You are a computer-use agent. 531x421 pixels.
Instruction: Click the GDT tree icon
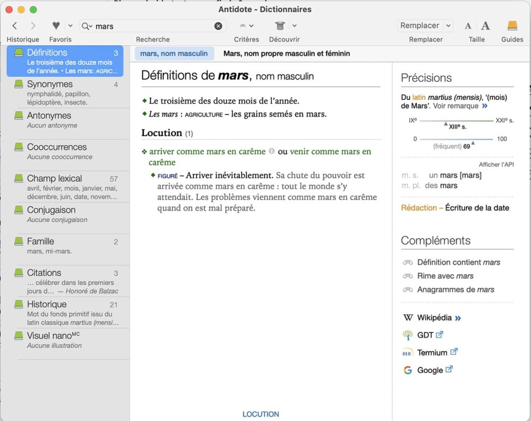click(408, 335)
